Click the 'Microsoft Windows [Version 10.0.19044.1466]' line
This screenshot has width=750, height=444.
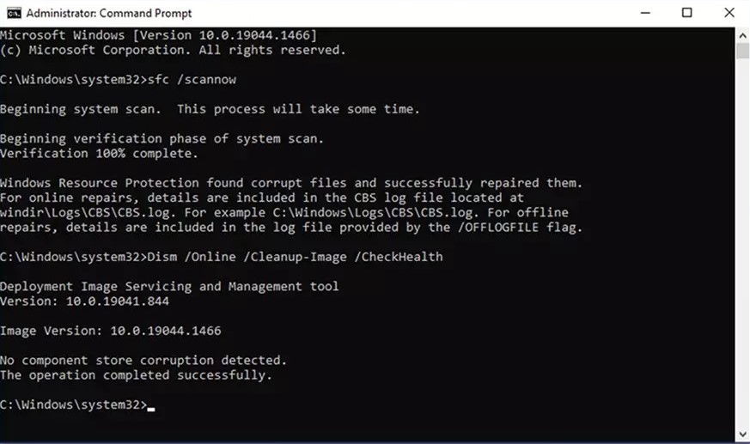point(158,35)
